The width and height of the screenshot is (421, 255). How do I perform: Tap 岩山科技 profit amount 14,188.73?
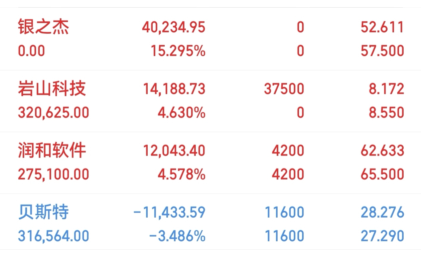[x=174, y=89]
